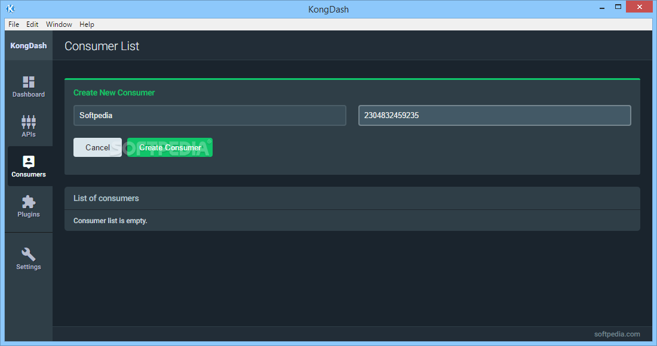This screenshot has height=346, width=657.
Task: Click the Consumer List page title
Action: click(x=102, y=46)
